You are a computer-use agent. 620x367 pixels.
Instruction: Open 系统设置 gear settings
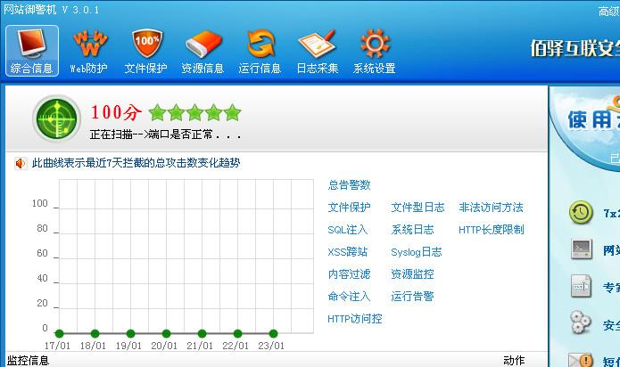pyautogui.click(x=374, y=51)
